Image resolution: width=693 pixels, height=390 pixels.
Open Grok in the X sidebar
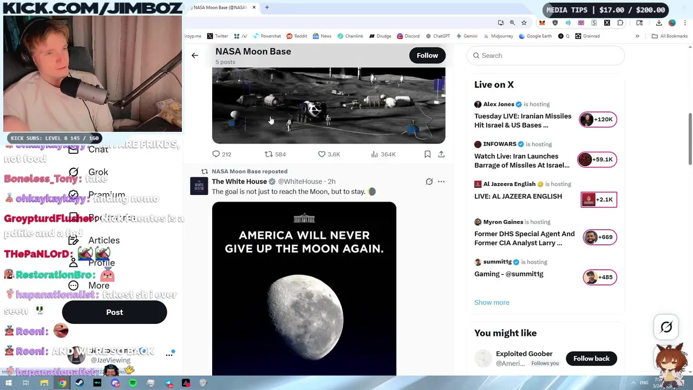point(89,172)
